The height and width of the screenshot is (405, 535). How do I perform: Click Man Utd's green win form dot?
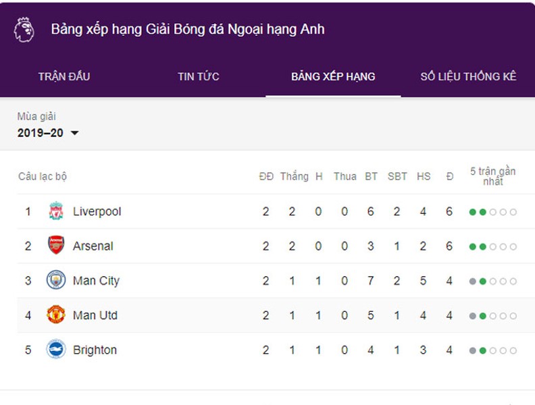(x=483, y=316)
